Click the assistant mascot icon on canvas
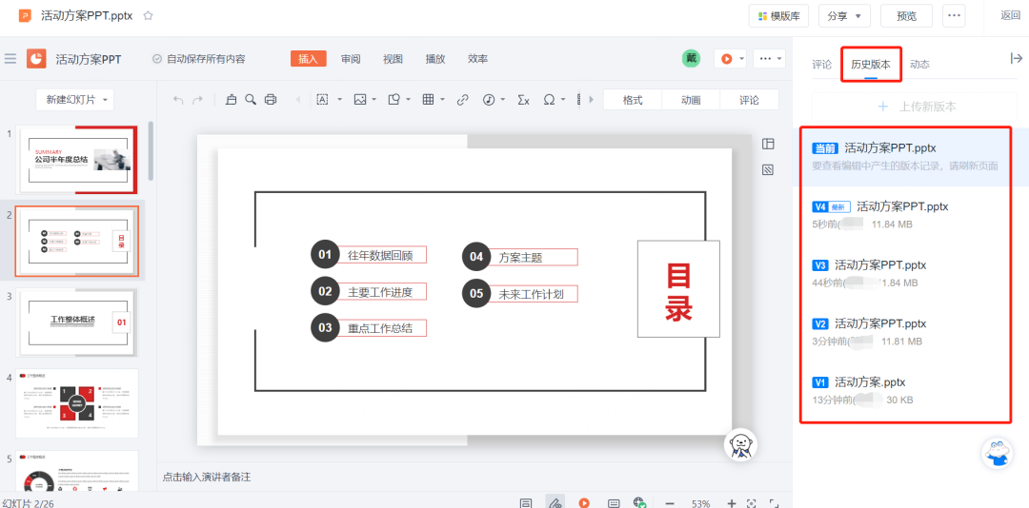The height and width of the screenshot is (508, 1029). [x=740, y=446]
